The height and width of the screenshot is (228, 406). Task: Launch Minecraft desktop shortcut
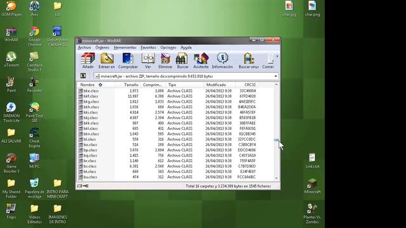[312, 186]
